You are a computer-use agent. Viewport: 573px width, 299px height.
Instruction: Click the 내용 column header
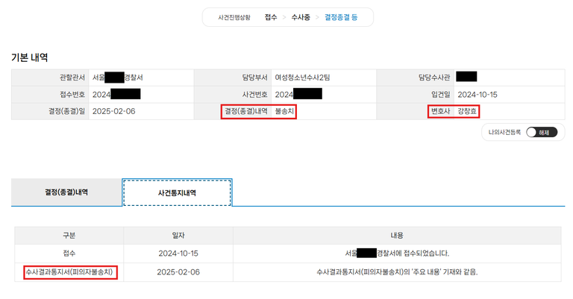tap(396, 235)
